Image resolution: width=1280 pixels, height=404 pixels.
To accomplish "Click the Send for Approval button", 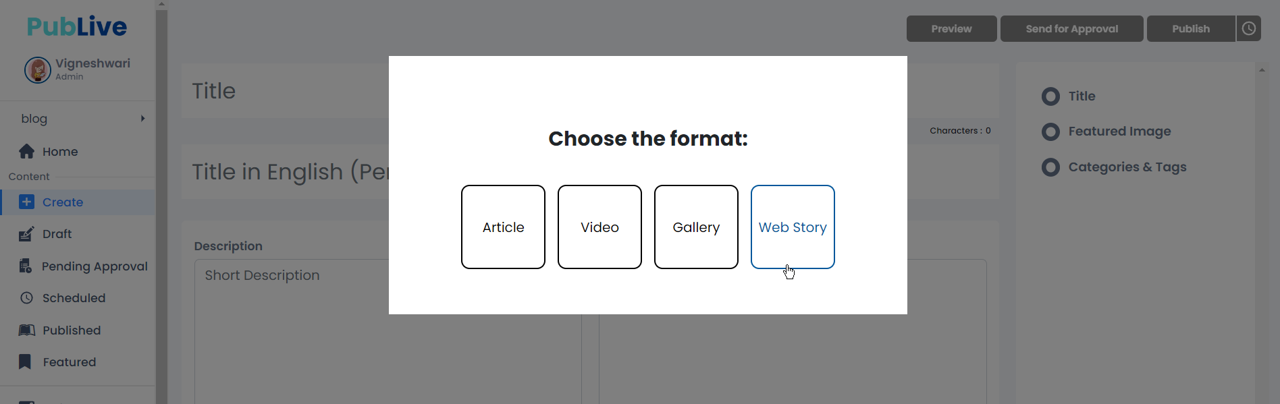I will [1071, 28].
